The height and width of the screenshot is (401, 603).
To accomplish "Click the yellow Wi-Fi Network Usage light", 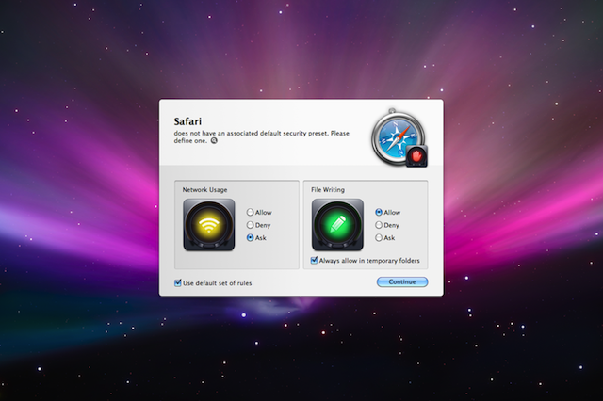I will (x=209, y=225).
